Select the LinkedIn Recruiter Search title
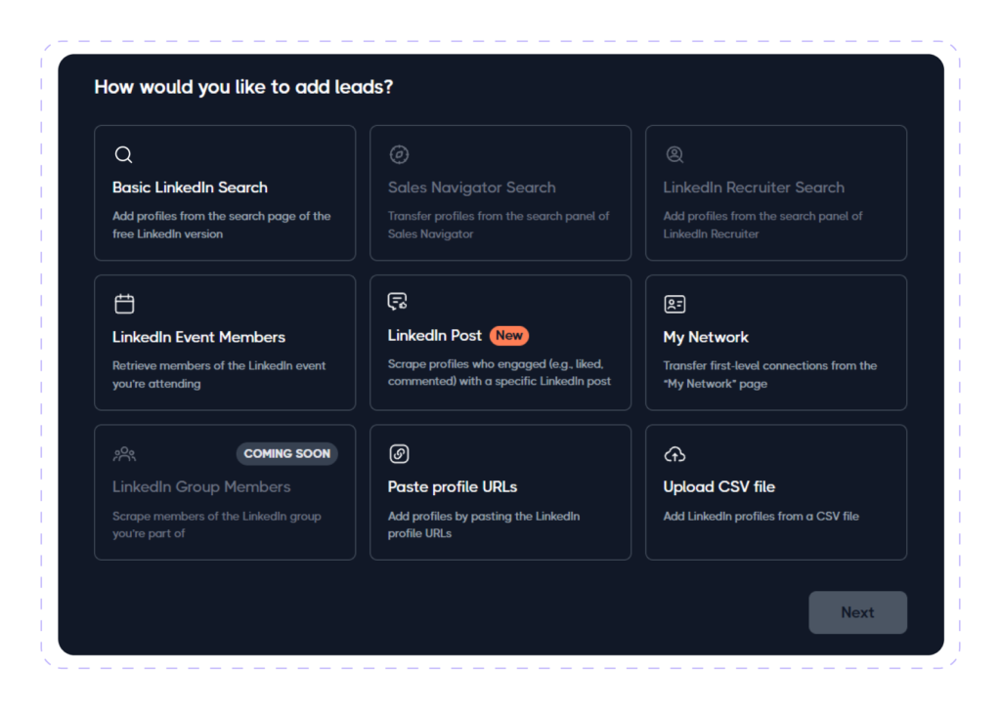The image size is (1001, 710). click(754, 188)
